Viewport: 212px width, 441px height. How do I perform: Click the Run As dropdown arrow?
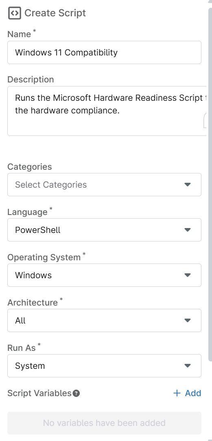[188, 366]
